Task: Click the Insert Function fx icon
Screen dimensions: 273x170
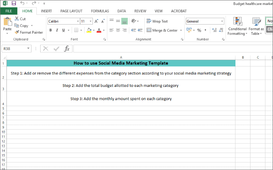Action: click(x=67, y=48)
